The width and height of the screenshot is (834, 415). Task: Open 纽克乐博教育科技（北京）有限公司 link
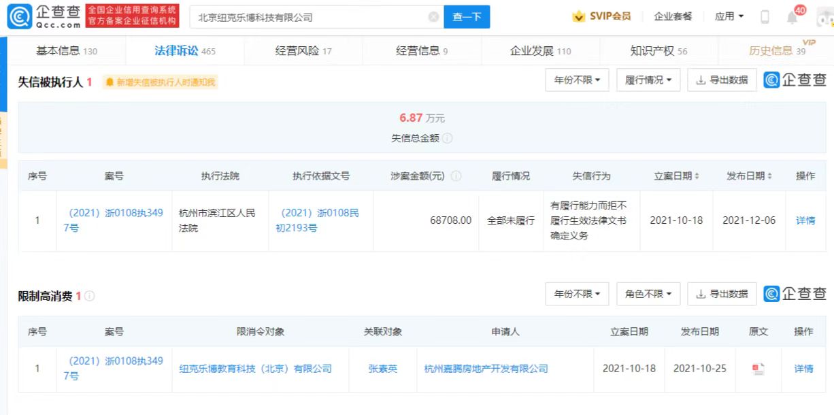coord(256,369)
